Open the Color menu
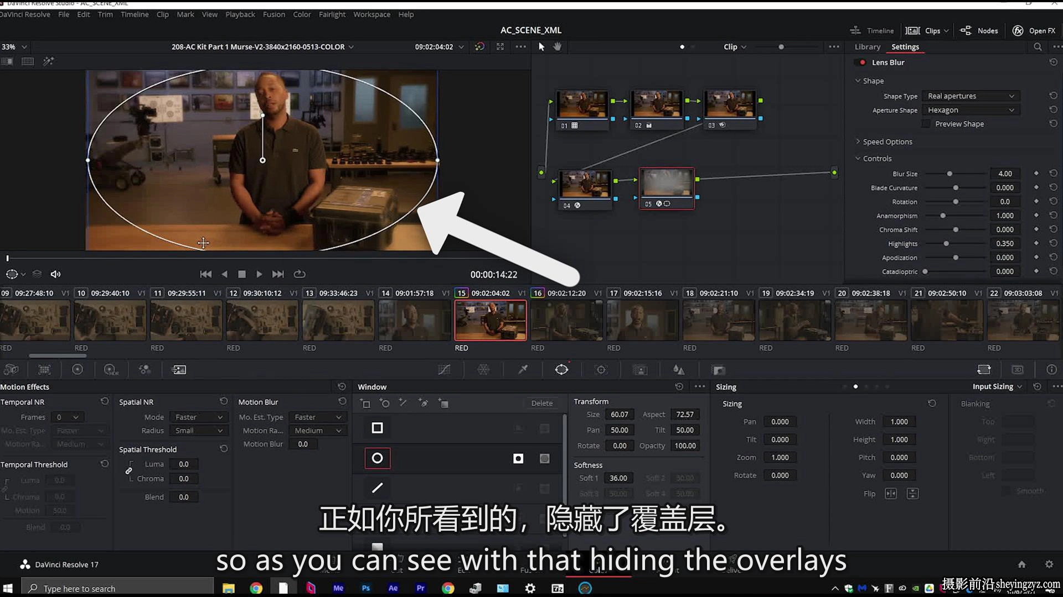 tap(302, 14)
